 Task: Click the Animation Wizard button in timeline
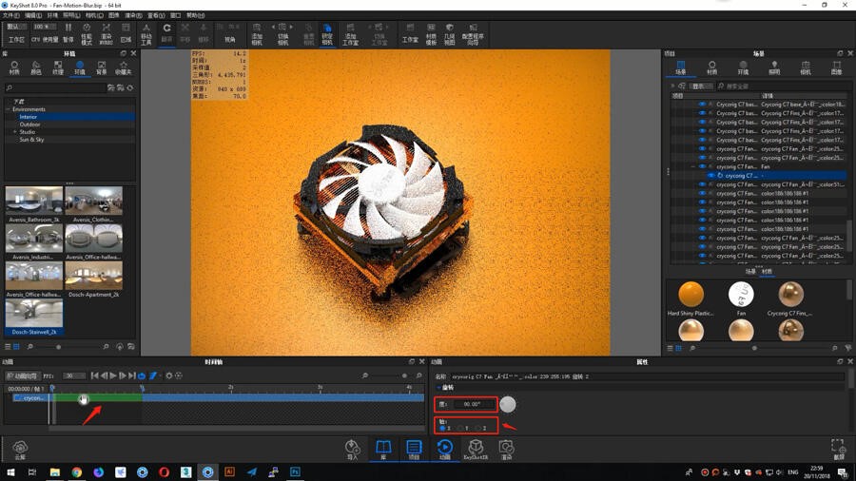point(23,375)
